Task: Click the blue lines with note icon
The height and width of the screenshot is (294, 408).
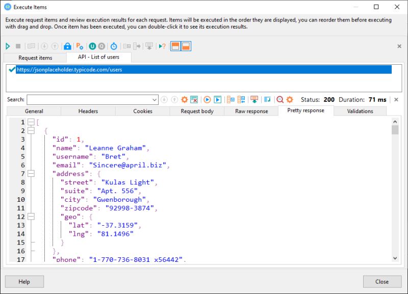Action: [x=267, y=99]
